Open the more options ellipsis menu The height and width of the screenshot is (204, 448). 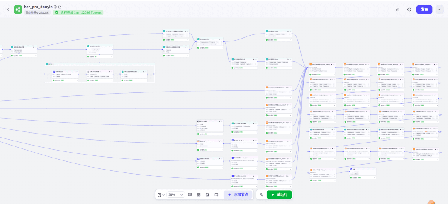[x=439, y=10]
